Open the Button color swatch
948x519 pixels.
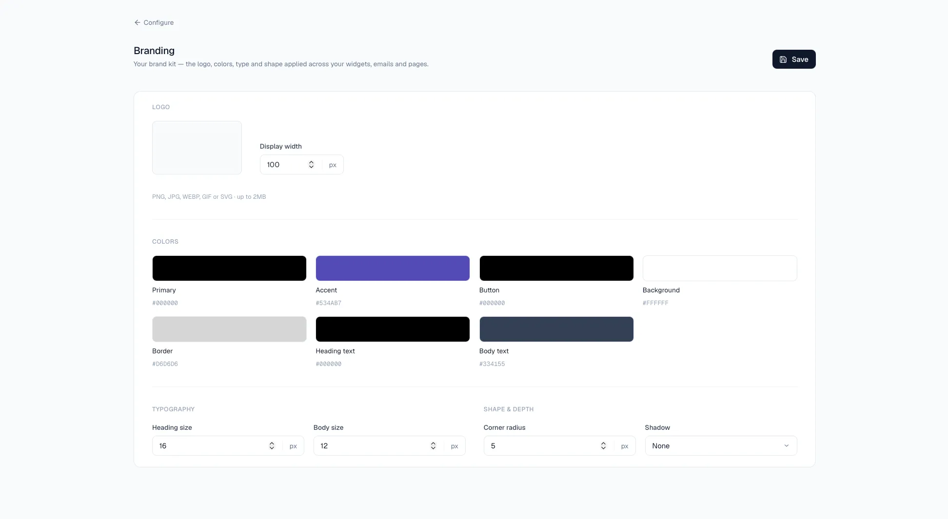click(x=556, y=268)
